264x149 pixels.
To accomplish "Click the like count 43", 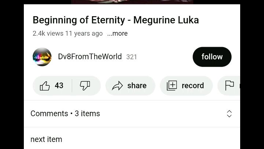I will click(x=59, y=86).
